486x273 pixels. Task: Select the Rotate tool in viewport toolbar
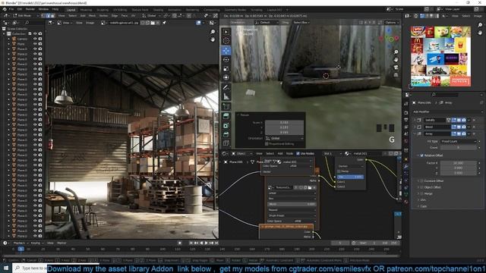226,59
